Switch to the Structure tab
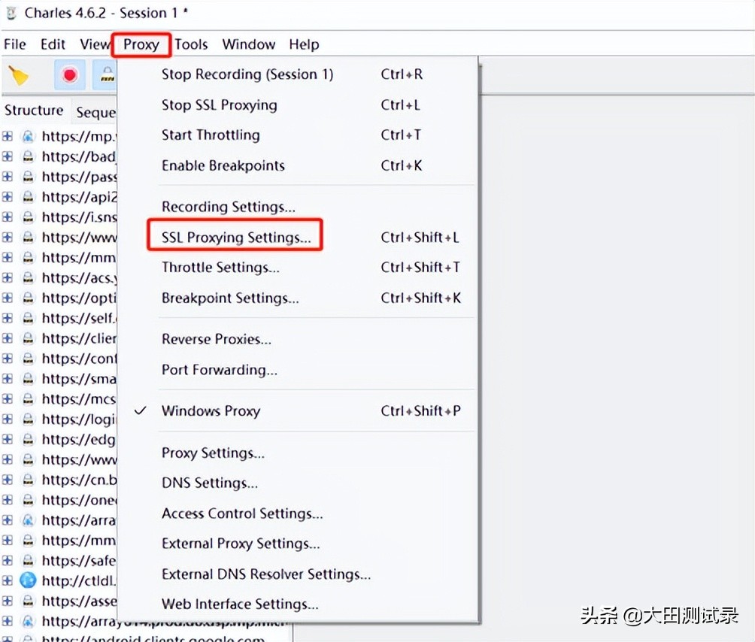This screenshot has width=755, height=642. [34, 111]
